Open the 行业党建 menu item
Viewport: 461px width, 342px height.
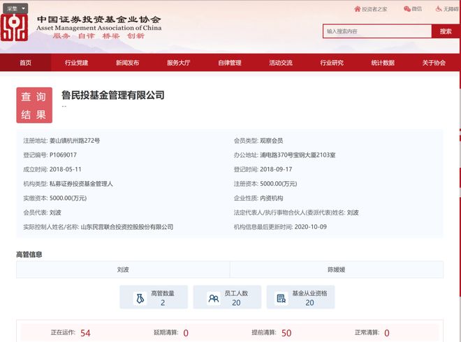pyautogui.click(x=76, y=63)
